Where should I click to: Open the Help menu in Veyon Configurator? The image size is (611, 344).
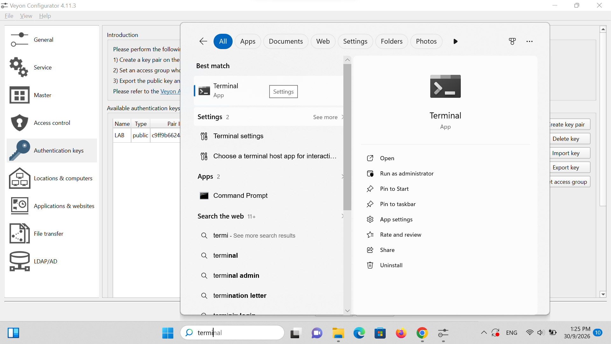pyautogui.click(x=45, y=16)
